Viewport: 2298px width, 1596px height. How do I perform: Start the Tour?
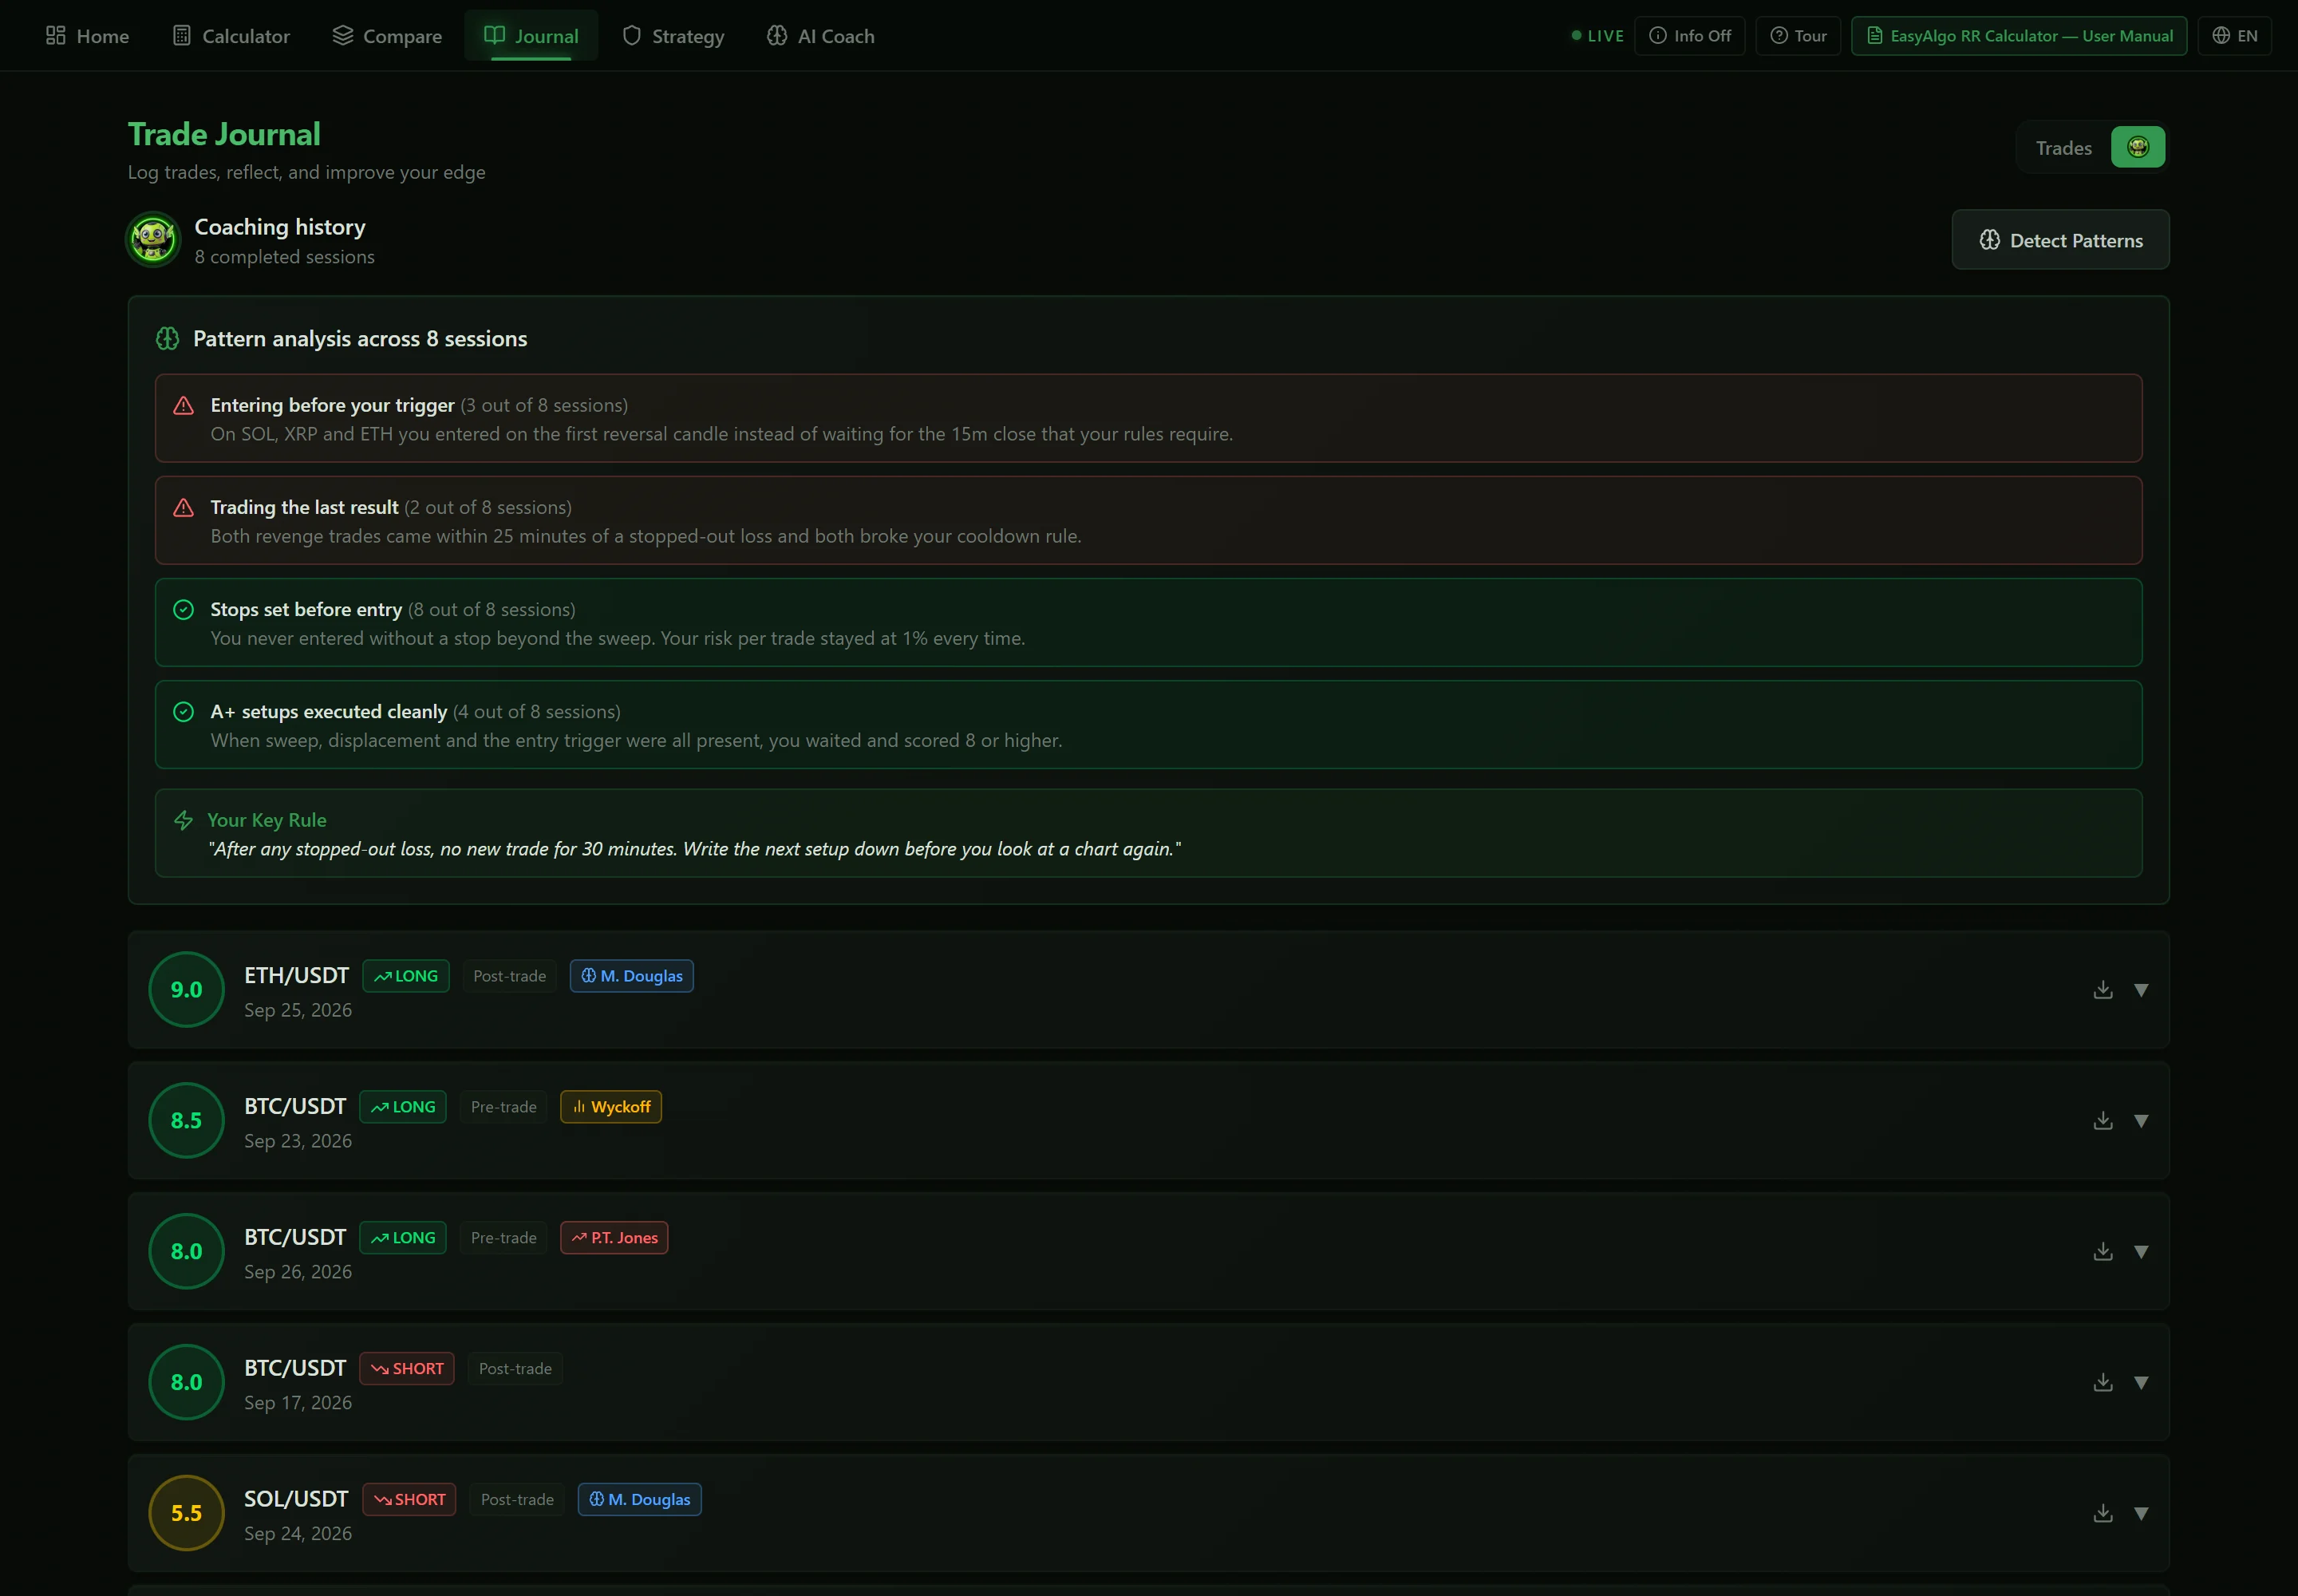pyautogui.click(x=1798, y=36)
